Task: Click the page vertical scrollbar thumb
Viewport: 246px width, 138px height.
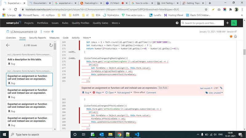Action: tap(244, 52)
